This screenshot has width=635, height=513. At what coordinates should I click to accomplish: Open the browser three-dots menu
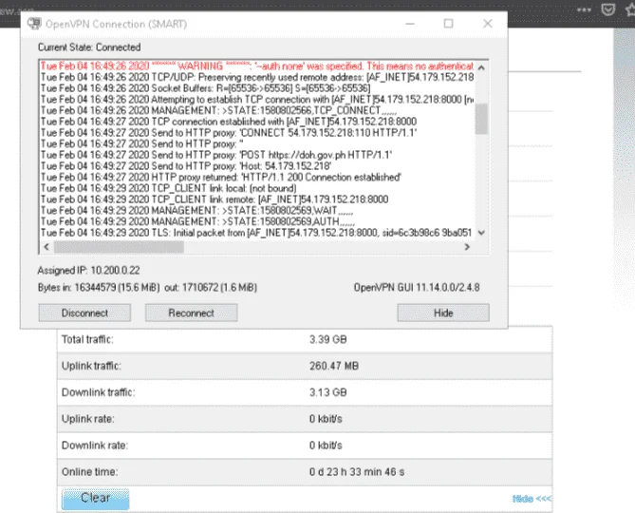pyautogui.click(x=584, y=9)
